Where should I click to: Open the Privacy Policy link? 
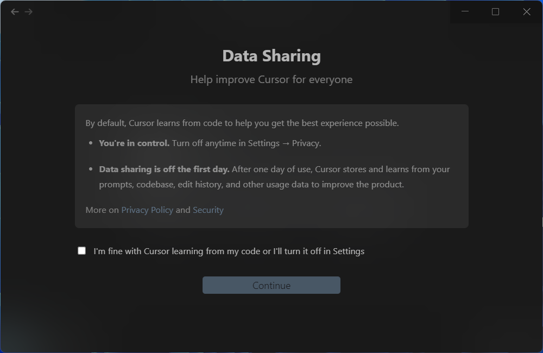147,210
